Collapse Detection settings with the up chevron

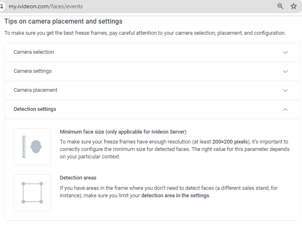tap(285, 110)
